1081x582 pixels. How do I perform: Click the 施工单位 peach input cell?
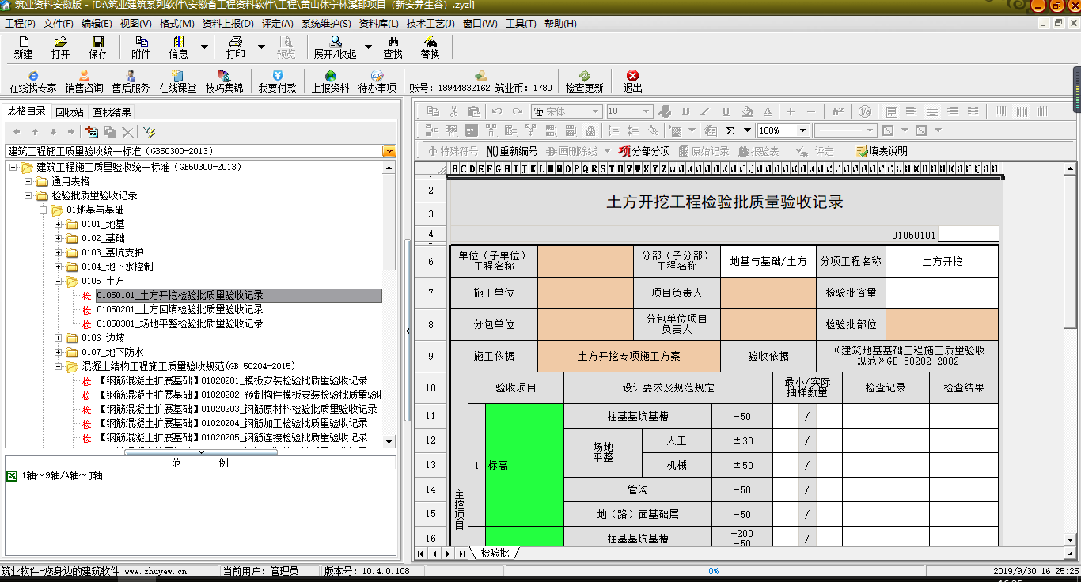(585, 293)
